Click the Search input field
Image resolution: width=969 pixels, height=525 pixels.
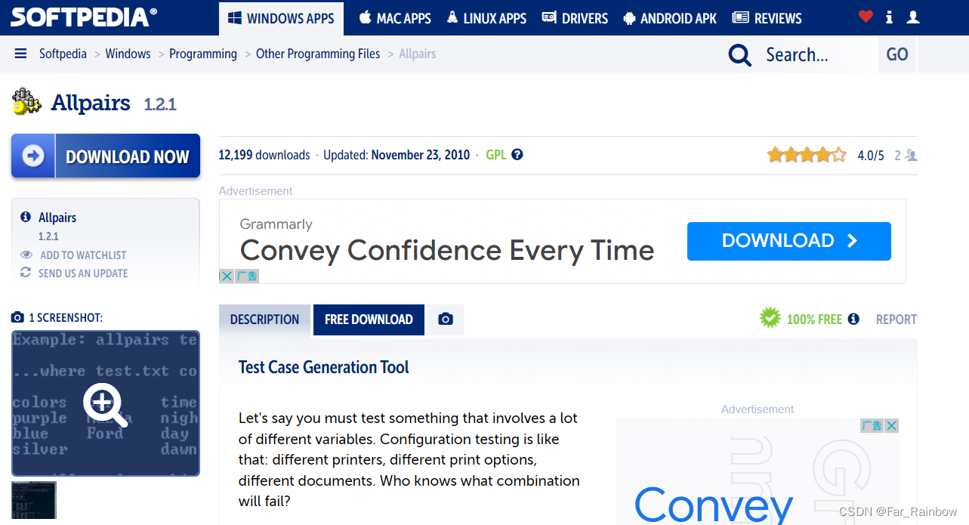(x=817, y=54)
